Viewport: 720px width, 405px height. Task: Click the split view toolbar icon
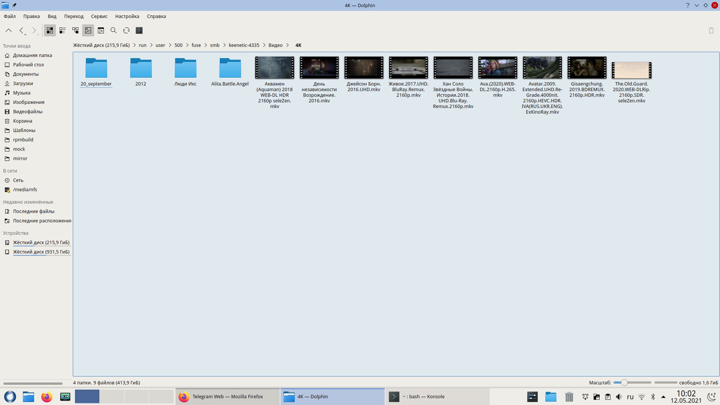tap(101, 30)
